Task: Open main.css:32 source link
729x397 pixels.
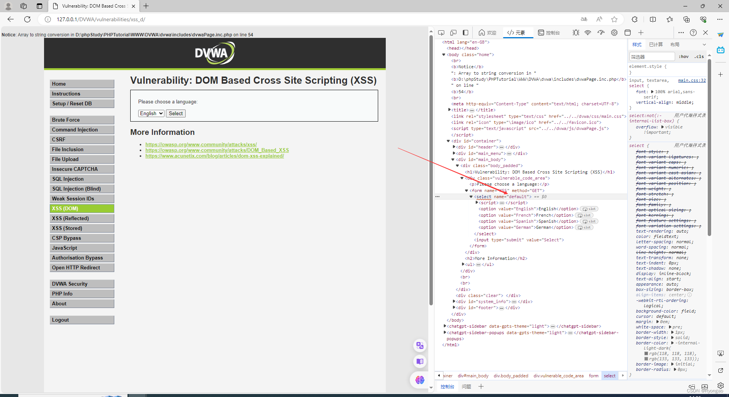Action: click(692, 80)
